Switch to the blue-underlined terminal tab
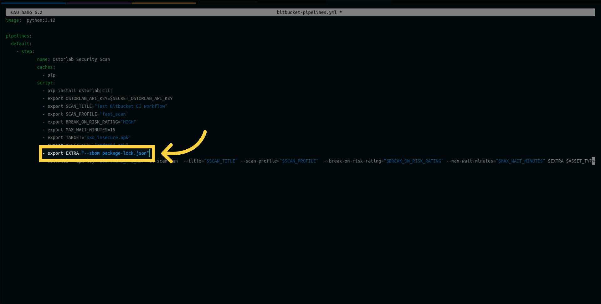This screenshot has width=601, height=304. (x=33, y=2)
